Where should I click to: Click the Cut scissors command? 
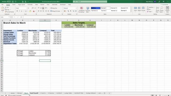[x=7, y=7]
